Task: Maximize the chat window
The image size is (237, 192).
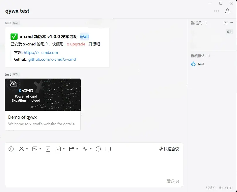Action: tap(221, 3)
